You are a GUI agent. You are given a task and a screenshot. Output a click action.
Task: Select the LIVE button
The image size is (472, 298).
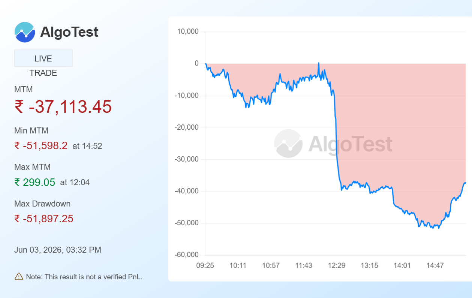pyautogui.click(x=43, y=58)
